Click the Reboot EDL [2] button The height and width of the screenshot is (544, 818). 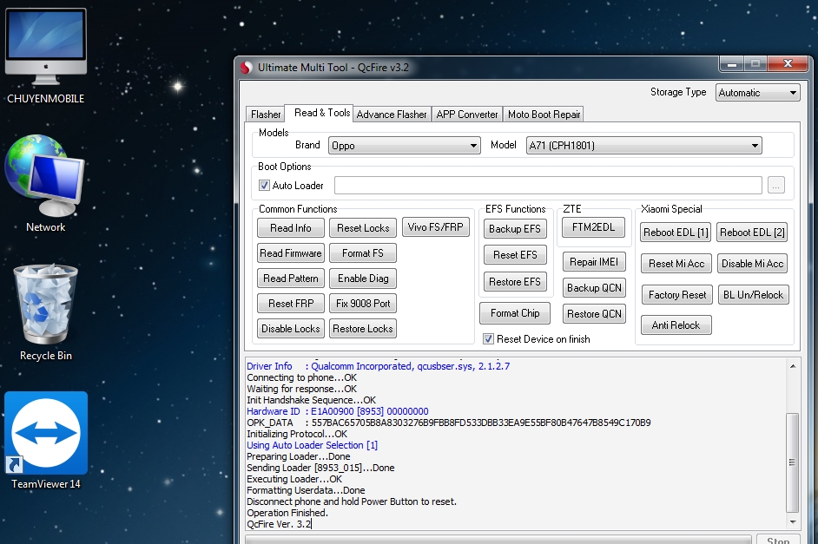coord(752,233)
